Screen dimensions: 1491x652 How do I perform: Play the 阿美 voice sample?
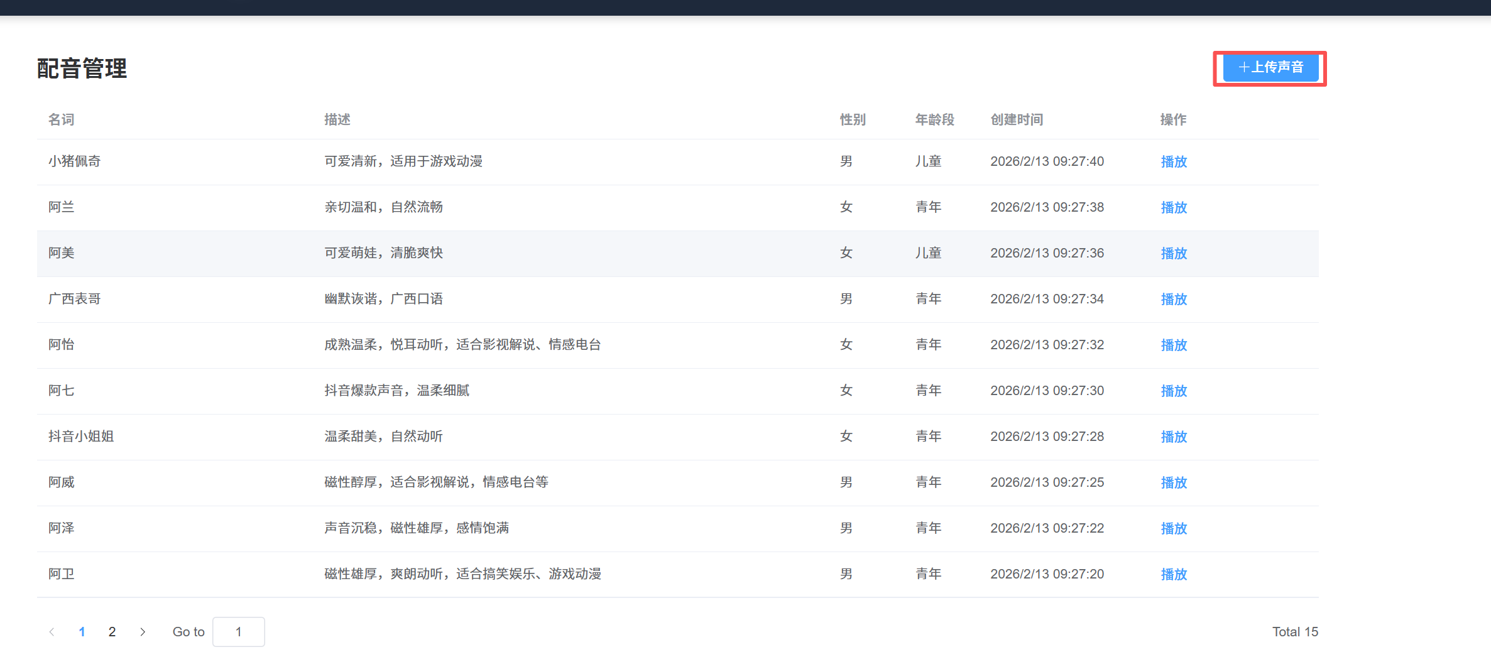(x=1173, y=254)
